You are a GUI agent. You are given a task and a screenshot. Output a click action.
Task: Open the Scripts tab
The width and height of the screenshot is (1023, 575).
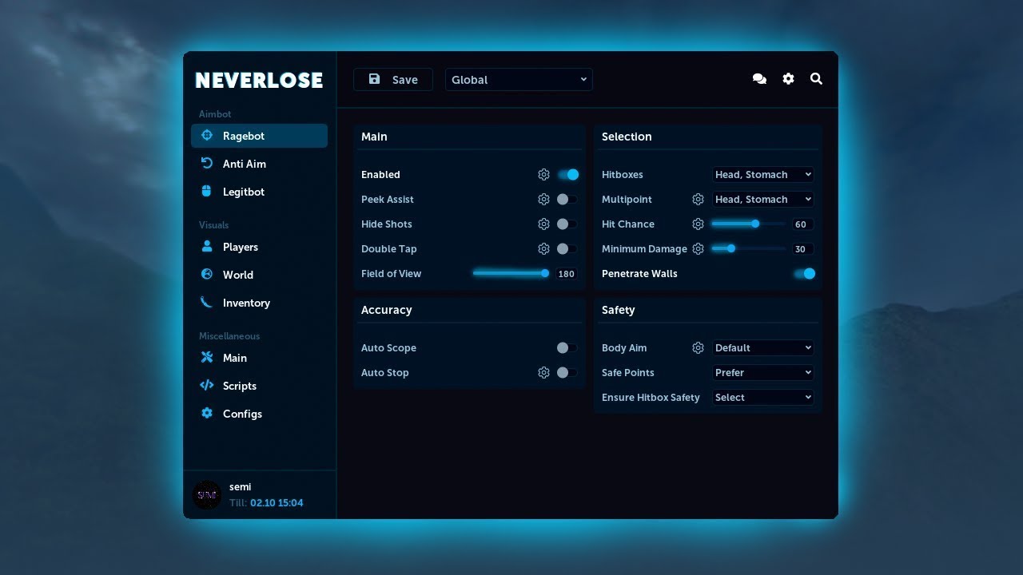coord(259,386)
